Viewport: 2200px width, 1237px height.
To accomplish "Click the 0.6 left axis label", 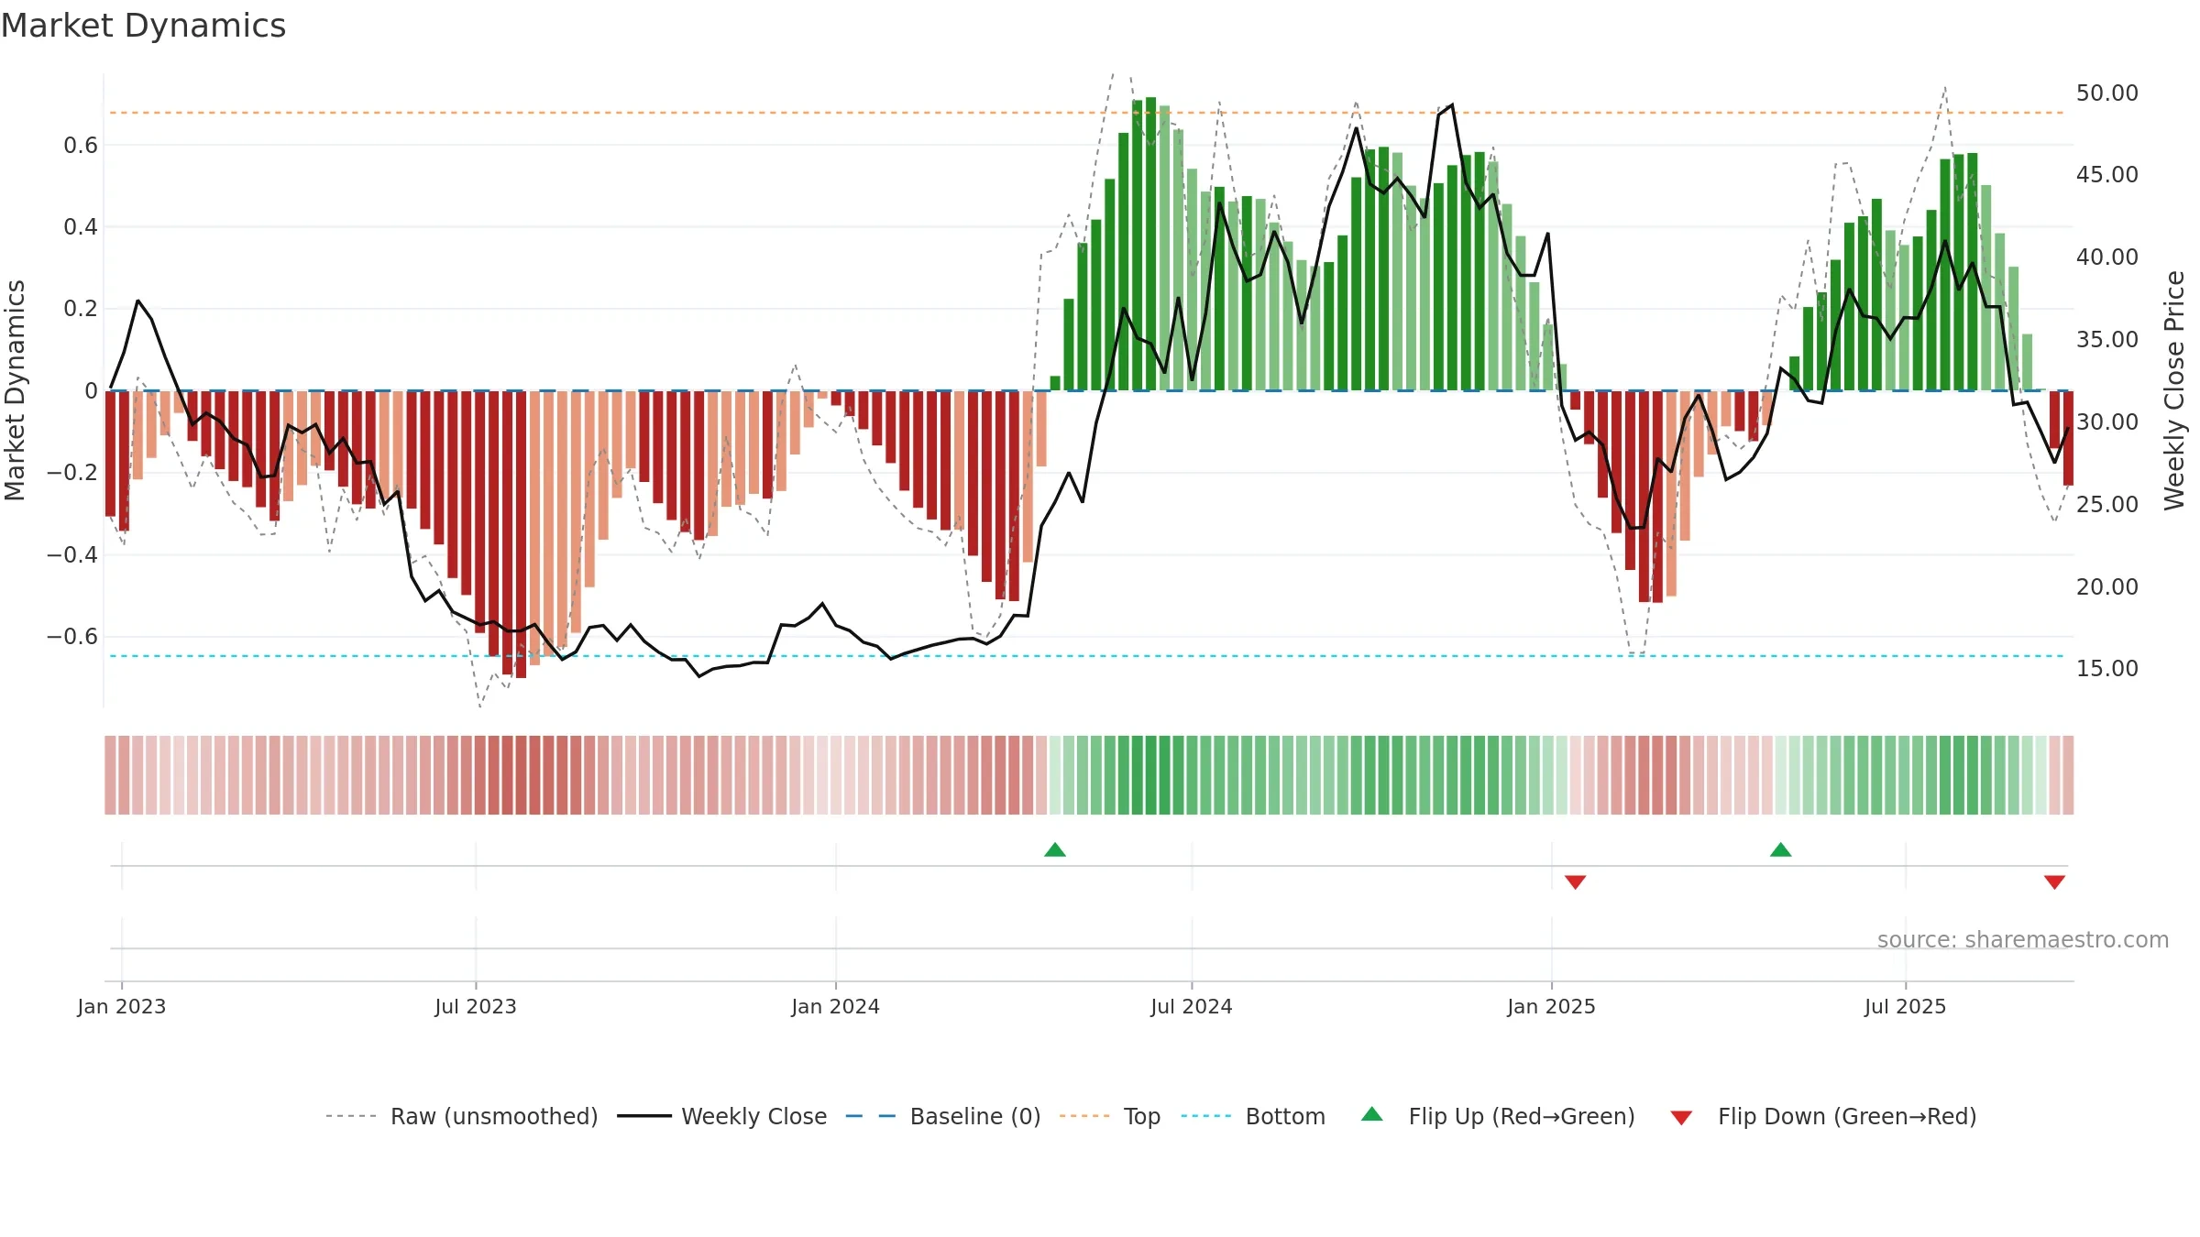I will tap(81, 145).
